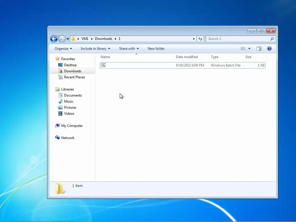Click the Downloads folder icon
Viewport: 296px width, 222px height.
(x=60, y=71)
